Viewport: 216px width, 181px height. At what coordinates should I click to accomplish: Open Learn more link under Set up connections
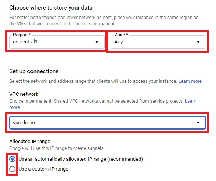[x=190, y=81]
